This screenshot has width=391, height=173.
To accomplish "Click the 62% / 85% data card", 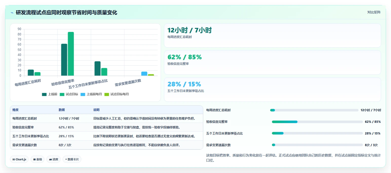I will 272,62.
